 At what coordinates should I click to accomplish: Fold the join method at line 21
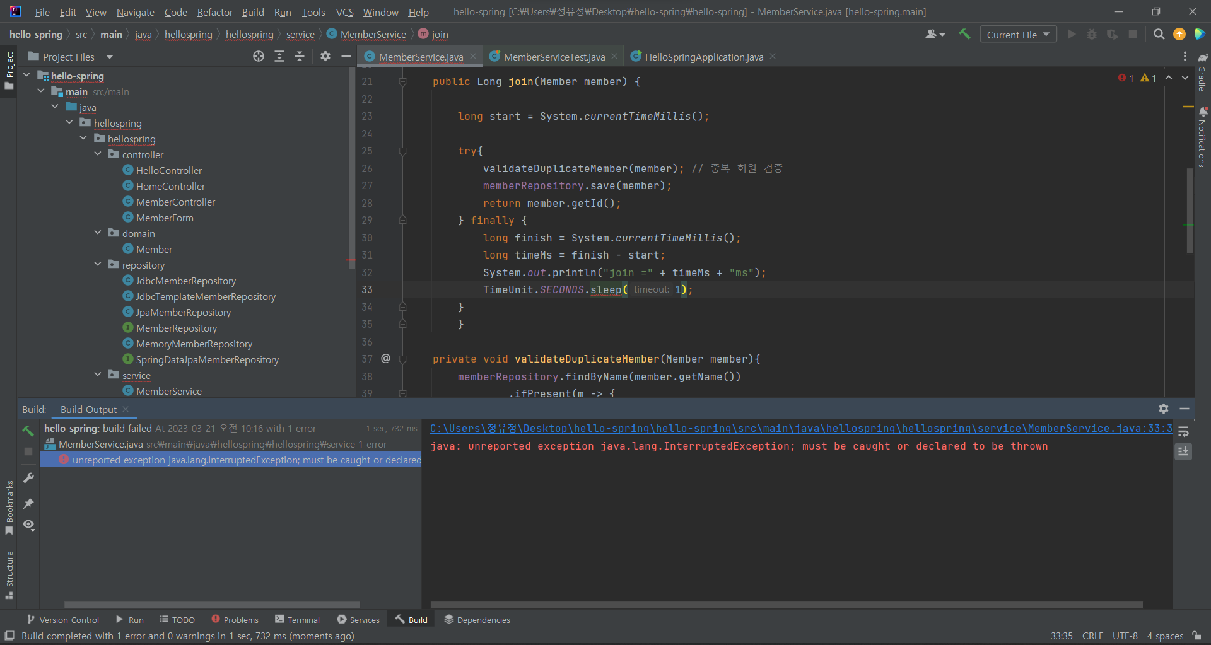coord(402,81)
